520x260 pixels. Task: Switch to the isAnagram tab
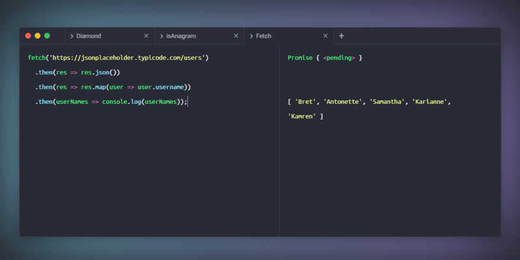181,36
